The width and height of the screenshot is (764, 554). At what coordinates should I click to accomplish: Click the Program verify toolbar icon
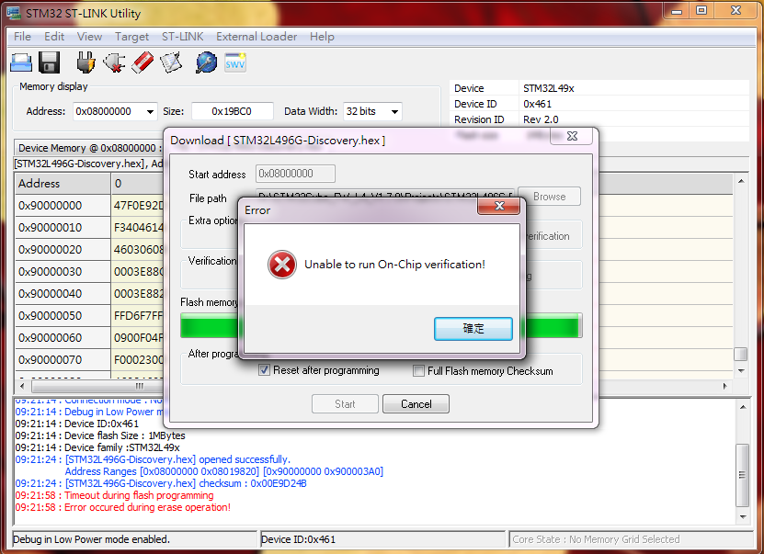pyautogui.click(x=171, y=62)
